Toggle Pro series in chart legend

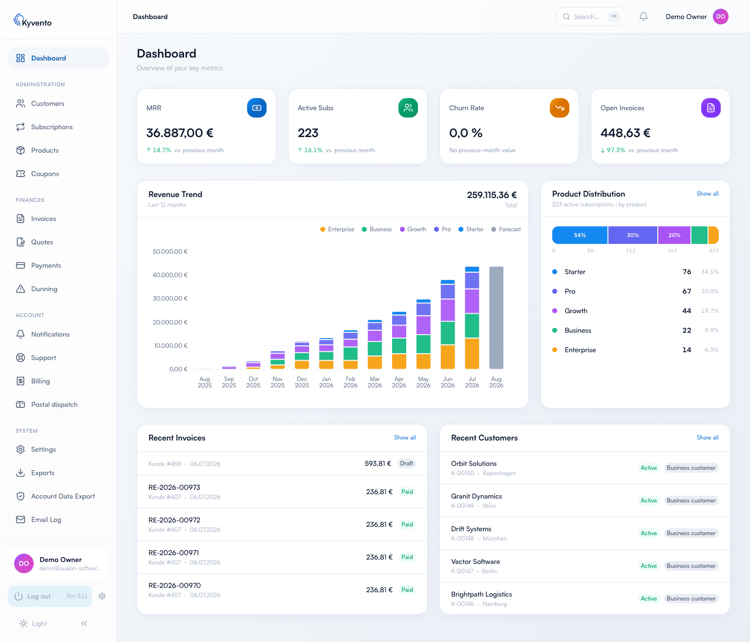[x=442, y=229]
